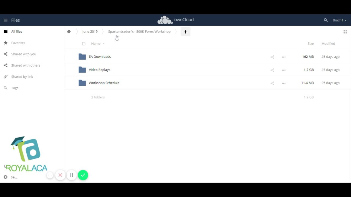351x197 pixels.
Task: Share the Video Replays folder
Action: (x=272, y=70)
